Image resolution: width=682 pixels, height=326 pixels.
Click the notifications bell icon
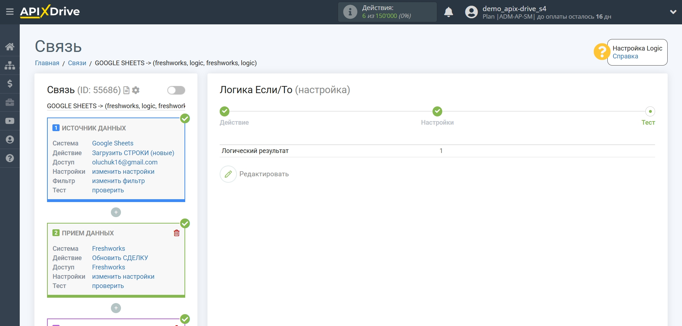click(x=448, y=12)
